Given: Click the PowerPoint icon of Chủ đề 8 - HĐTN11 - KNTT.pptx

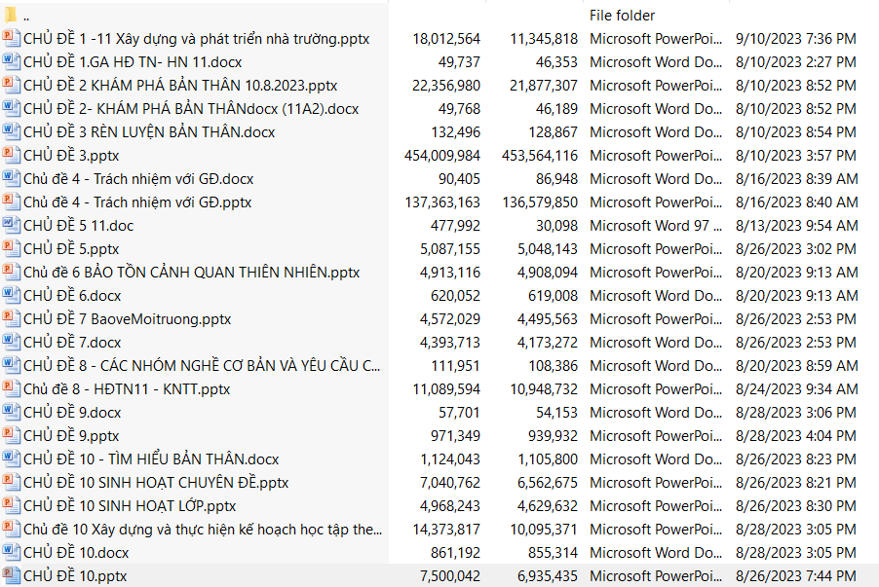Looking at the screenshot, I should 11,389.
